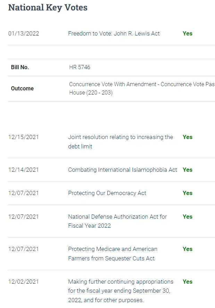Image resolution: width=215 pixels, height=308 pixels.
Task: Open the Freedom to Vote: John R. Lewis Act link
Action: [x=114, y=33]
